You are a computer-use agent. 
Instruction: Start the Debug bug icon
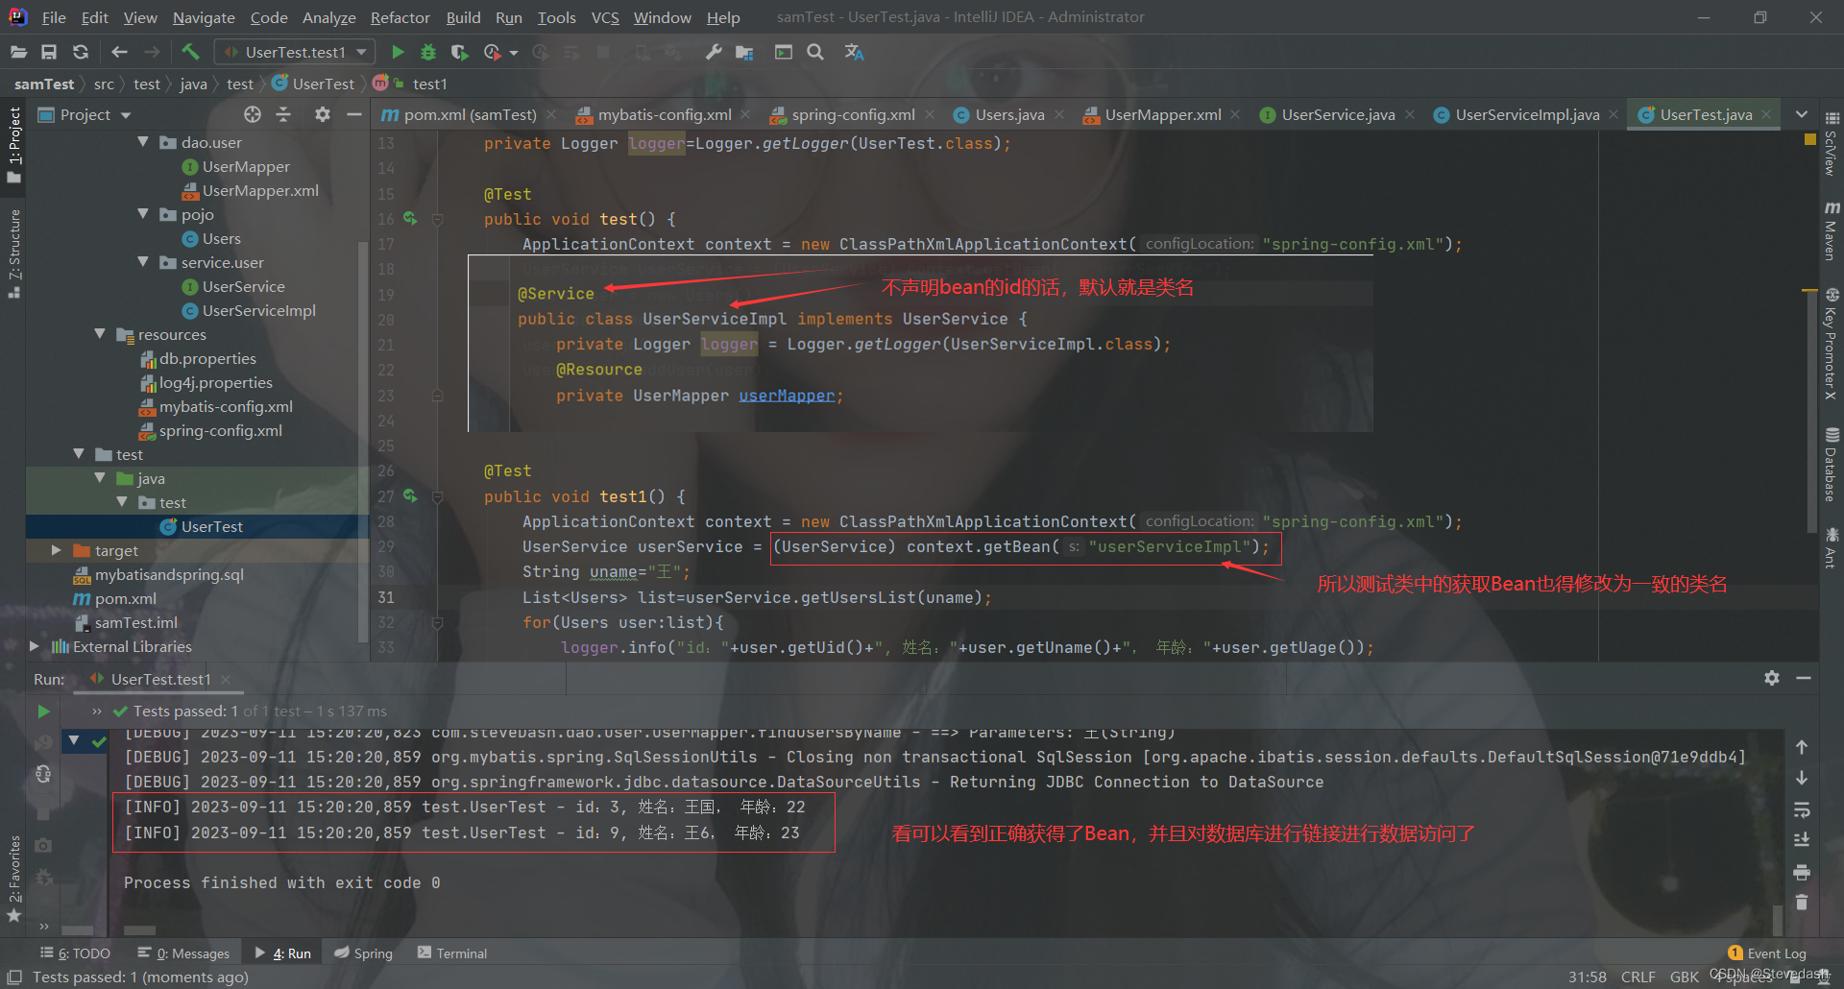(x=428, y=52)
